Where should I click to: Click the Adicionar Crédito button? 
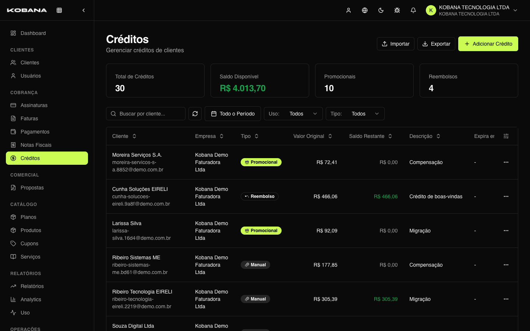pos(488,44)
